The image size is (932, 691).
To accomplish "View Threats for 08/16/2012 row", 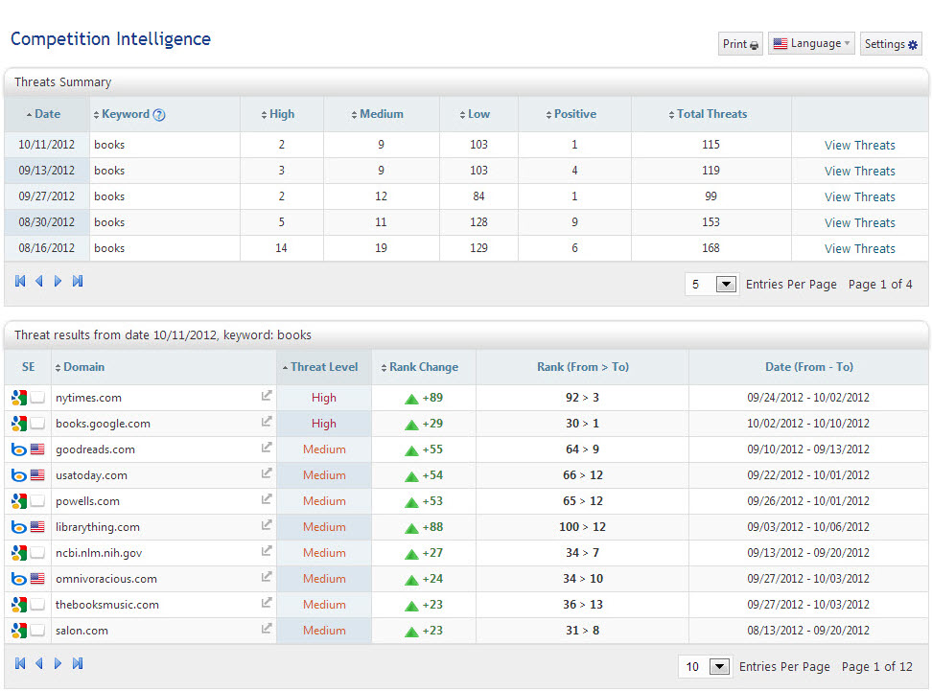I will (x=859, y=248).
